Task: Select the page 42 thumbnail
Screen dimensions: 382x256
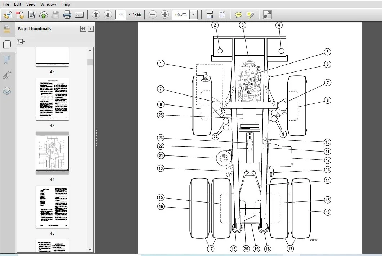Action: 52,57
